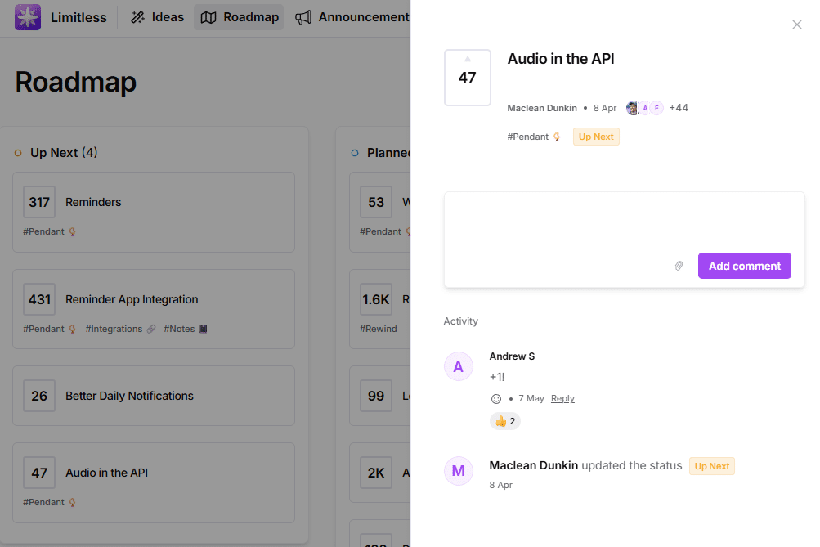Reply to Andrew S's comment
Screen dimensions: 820x547
[562, 399]
